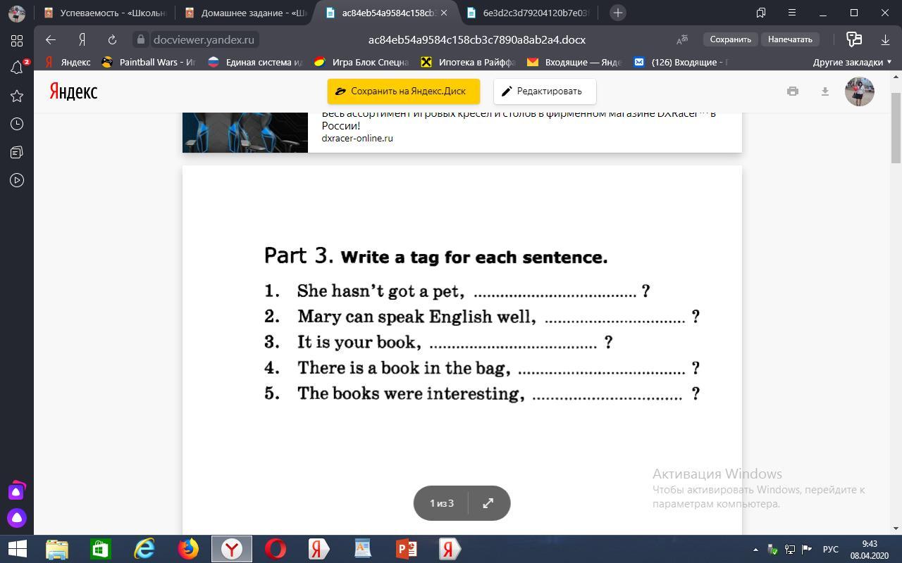Show hidden system tray icons
902x563 pixels.
[755, 549]
